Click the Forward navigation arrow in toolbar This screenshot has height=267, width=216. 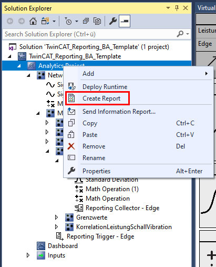(x=22, y=21)
